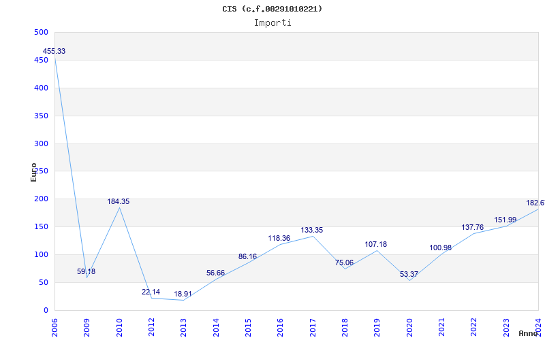Select the data label 59.18

click(x=87, y=271)
